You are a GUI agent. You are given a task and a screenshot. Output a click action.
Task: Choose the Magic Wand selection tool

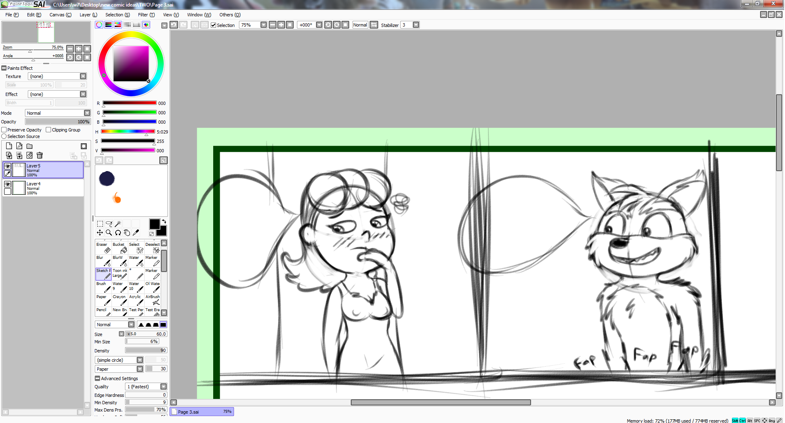click(118, 224)
